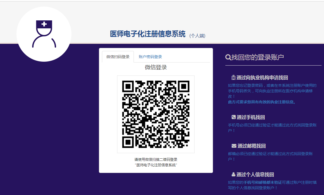Click the magnifier icon beside 找回您的登录账户
The width and height of the screenshot is (324, 195).
(228, 57)
